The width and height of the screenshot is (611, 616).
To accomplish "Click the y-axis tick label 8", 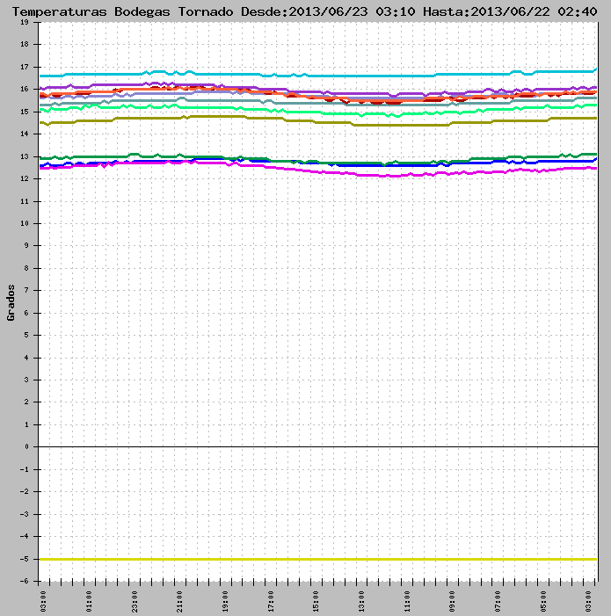I will click(x=26, y=268).
